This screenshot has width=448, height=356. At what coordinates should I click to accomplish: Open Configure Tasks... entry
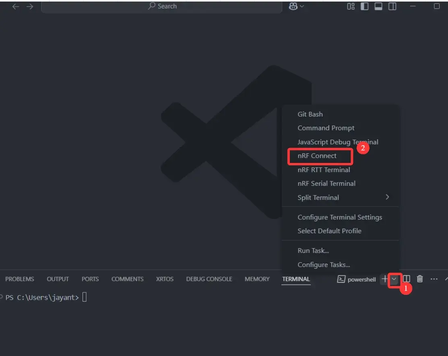[340, 265]
